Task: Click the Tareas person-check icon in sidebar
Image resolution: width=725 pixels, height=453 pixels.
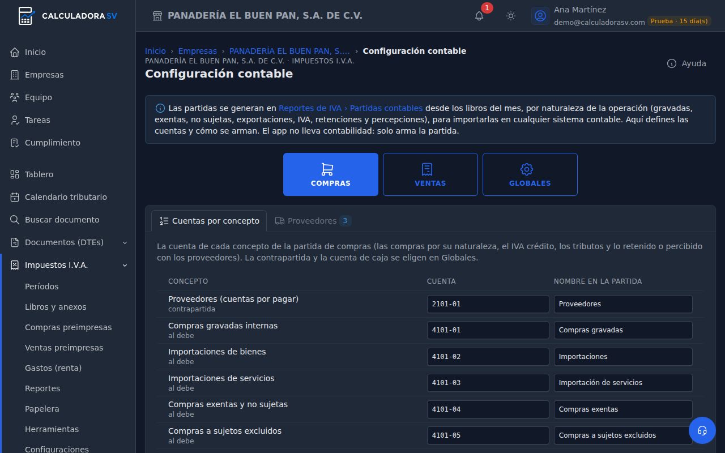Action: pyautogui.click(x=15, y=120)
